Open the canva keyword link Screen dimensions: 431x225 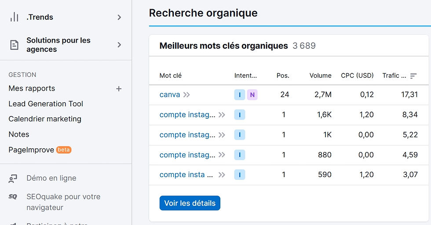(x=170, y=94)
